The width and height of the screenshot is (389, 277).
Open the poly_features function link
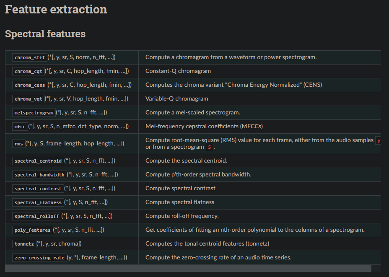pos(33,230)
